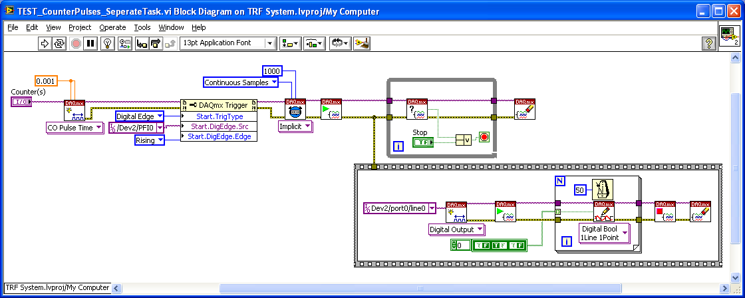Click the Wait (ms) metronome icon
This screenshot has height=298, width=745.
[601, 190]
